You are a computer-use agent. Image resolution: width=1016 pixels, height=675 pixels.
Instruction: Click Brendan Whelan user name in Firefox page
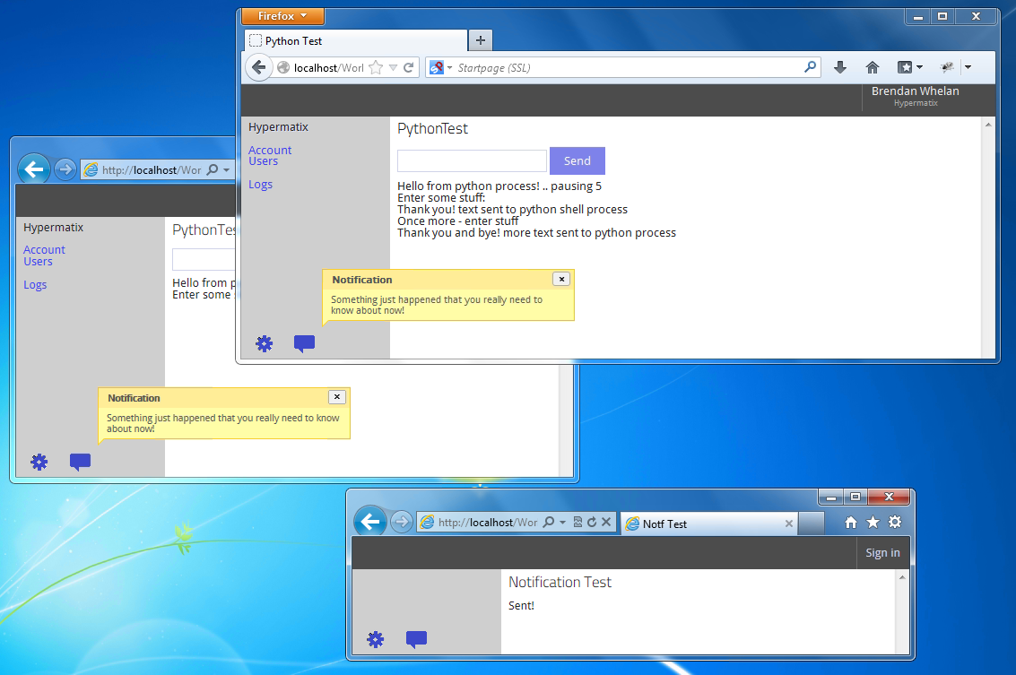[x=915, y=91]
